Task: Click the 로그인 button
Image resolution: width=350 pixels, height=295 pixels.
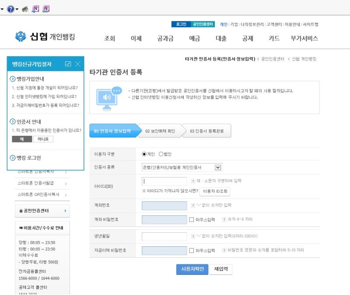Action: tap(181, 24)
